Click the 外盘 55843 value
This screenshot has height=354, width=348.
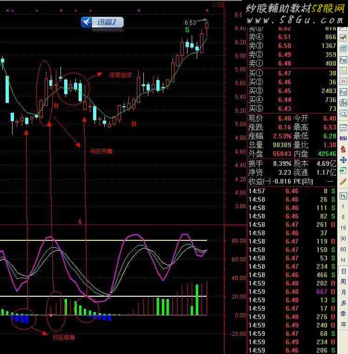coord(281,154)
